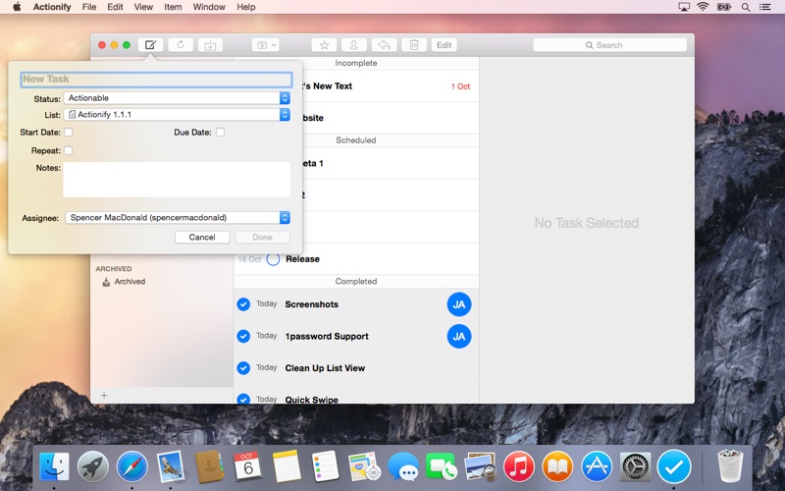Select the Release task title
The width and height of the screenshot is (785, 491).
point(302,259)
